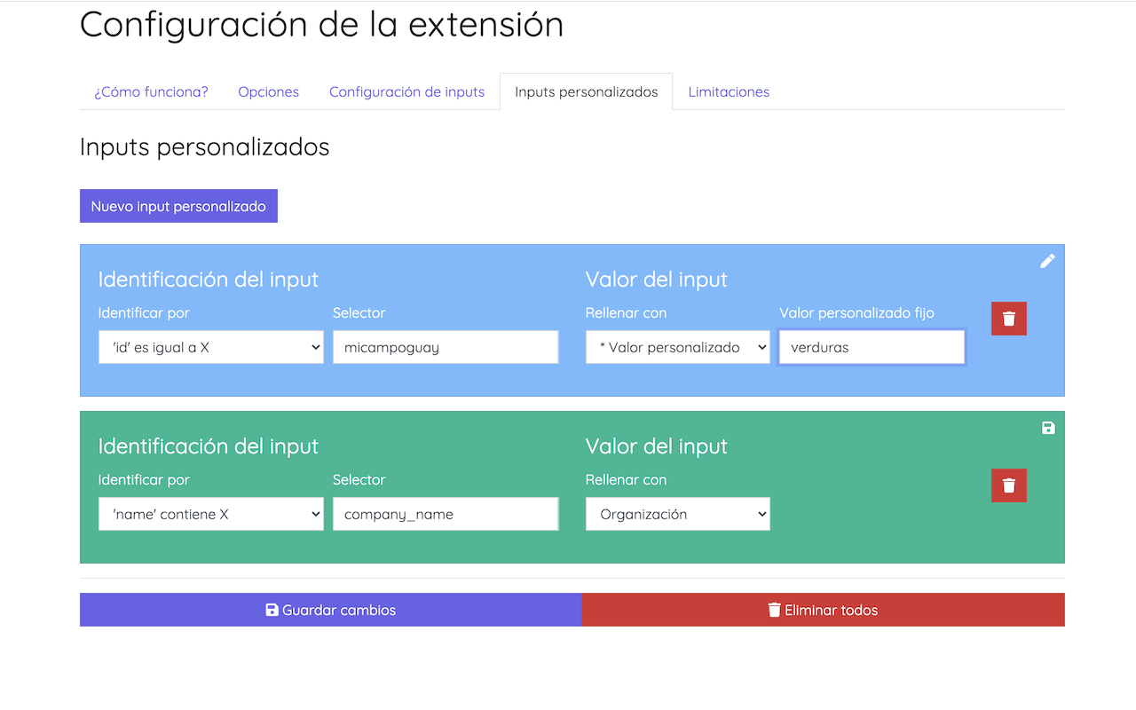
Task: Switch to the Opciones tab
Action: click(269, 91)
